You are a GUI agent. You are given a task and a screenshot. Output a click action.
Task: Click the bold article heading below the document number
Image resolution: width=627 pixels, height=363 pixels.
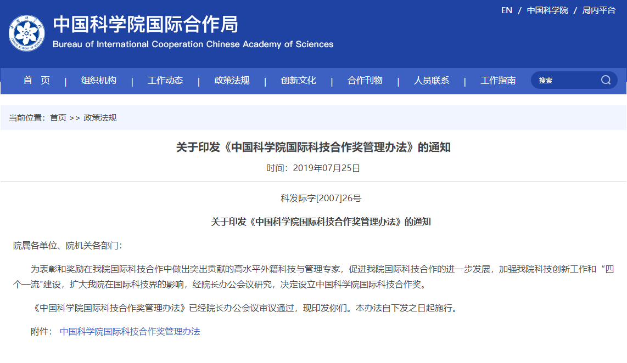pos(321,222)
